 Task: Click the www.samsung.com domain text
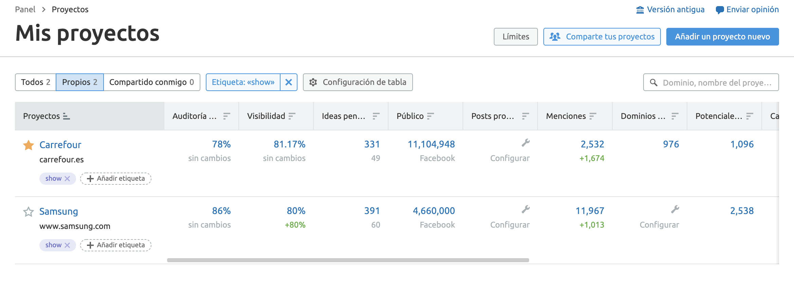tap(75, 226)
